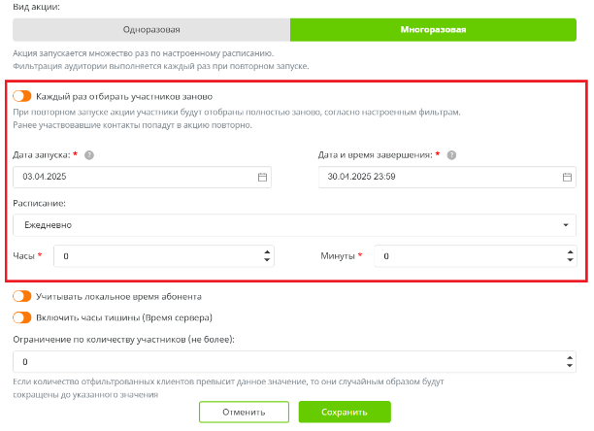Screen dimensions: 594x431
Task: Open the launch date calendar picker
Action: (262, 178)
